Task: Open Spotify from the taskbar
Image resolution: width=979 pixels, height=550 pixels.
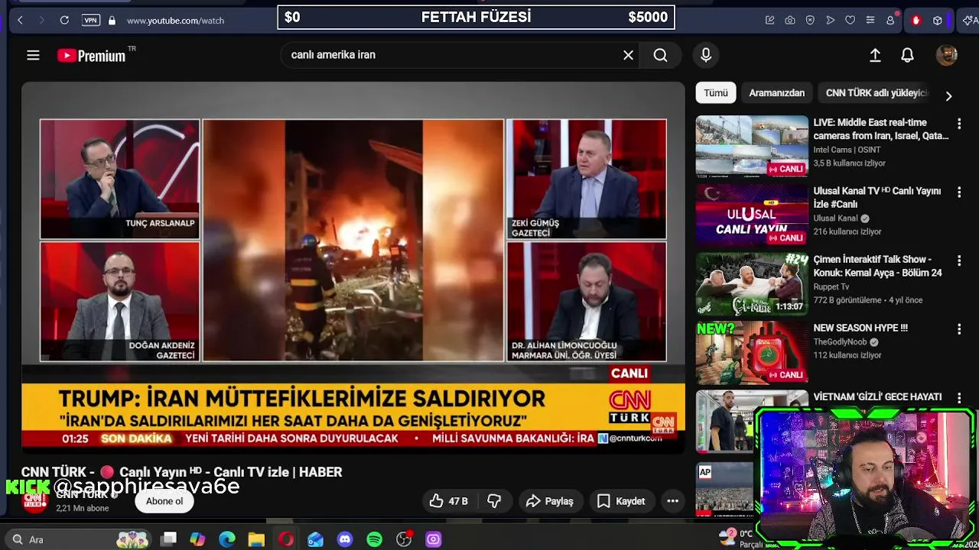Action: tap(374, 539)
